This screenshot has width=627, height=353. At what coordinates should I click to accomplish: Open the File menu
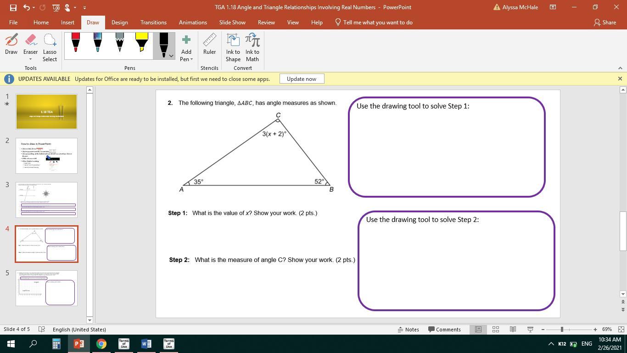pos(13,23)
